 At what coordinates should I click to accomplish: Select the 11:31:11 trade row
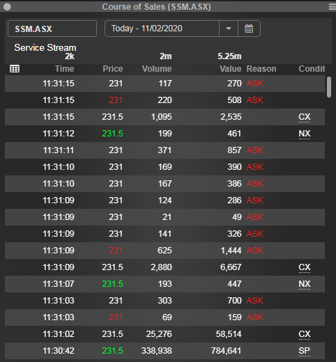[165, 150]
